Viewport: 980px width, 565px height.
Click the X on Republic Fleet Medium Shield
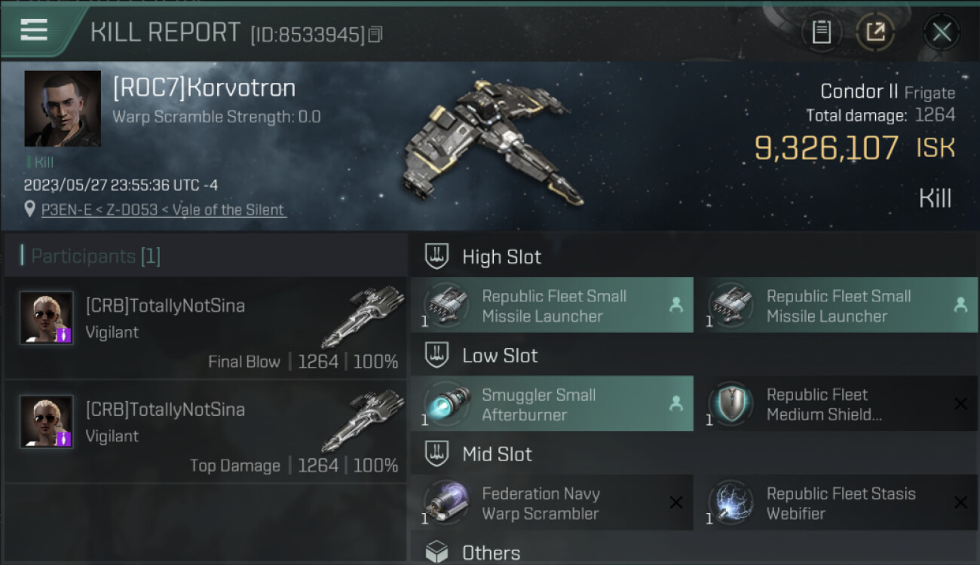(x=960, y=404)
